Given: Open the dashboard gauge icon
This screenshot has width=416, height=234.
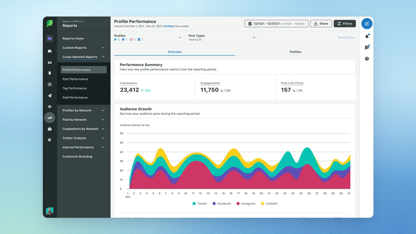Looking at the screenshot, I should point(50,51).
